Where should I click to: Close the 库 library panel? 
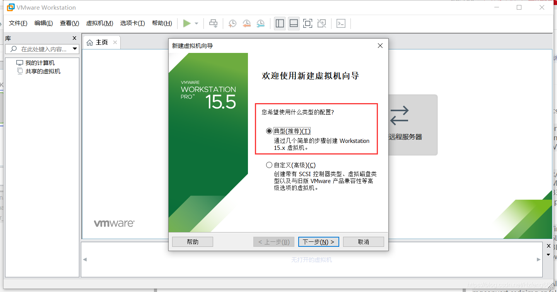(75, 38)
